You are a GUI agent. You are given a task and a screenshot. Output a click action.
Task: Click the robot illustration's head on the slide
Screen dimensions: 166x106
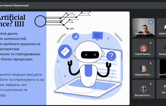click(x=89, y=52)
